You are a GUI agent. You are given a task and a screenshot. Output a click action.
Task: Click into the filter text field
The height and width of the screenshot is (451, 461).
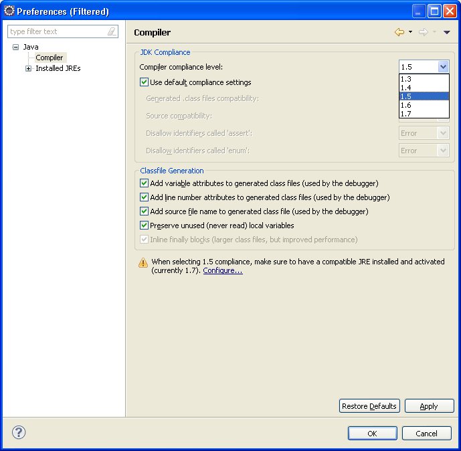tap(57, 31)
